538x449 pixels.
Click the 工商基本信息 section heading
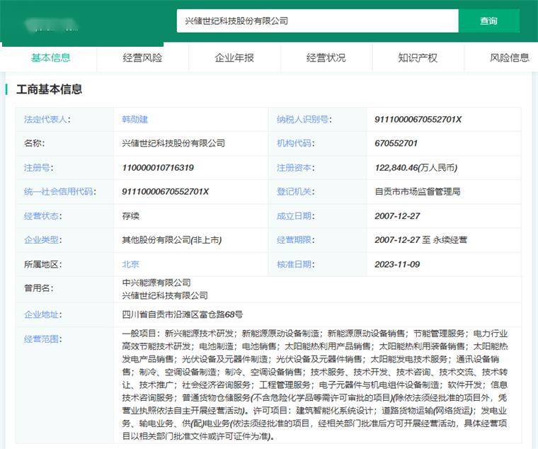49,90
